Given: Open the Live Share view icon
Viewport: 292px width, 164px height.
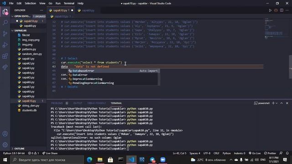Looking at the screenshot, I should (5, 67).
